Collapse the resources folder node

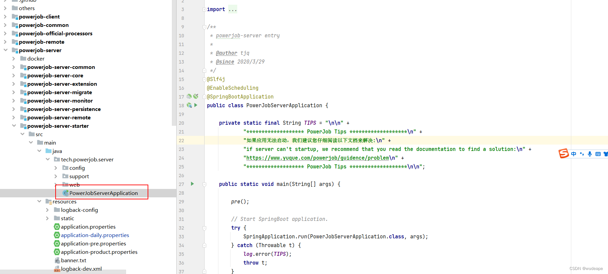click(39, 201)
